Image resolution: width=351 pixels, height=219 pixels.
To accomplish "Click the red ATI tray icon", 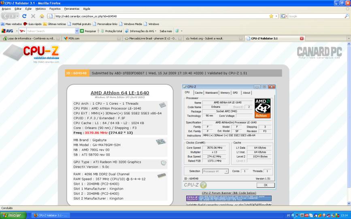I will pos(306,215).
